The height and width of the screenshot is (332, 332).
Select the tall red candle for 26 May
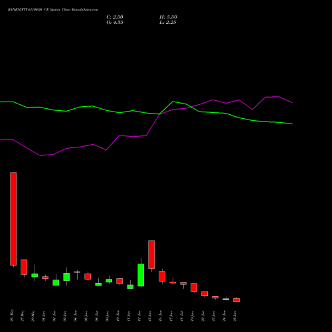(x=13, y=218)
